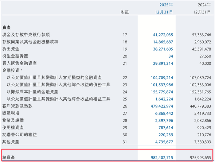Click the 物業及設備 row label
This screenshot has width=215, height=162.
click(13, 120)
